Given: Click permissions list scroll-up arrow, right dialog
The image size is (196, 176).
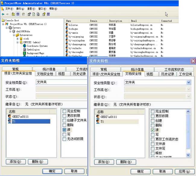Looking at the screenshot, I should [x=188, y=111].
